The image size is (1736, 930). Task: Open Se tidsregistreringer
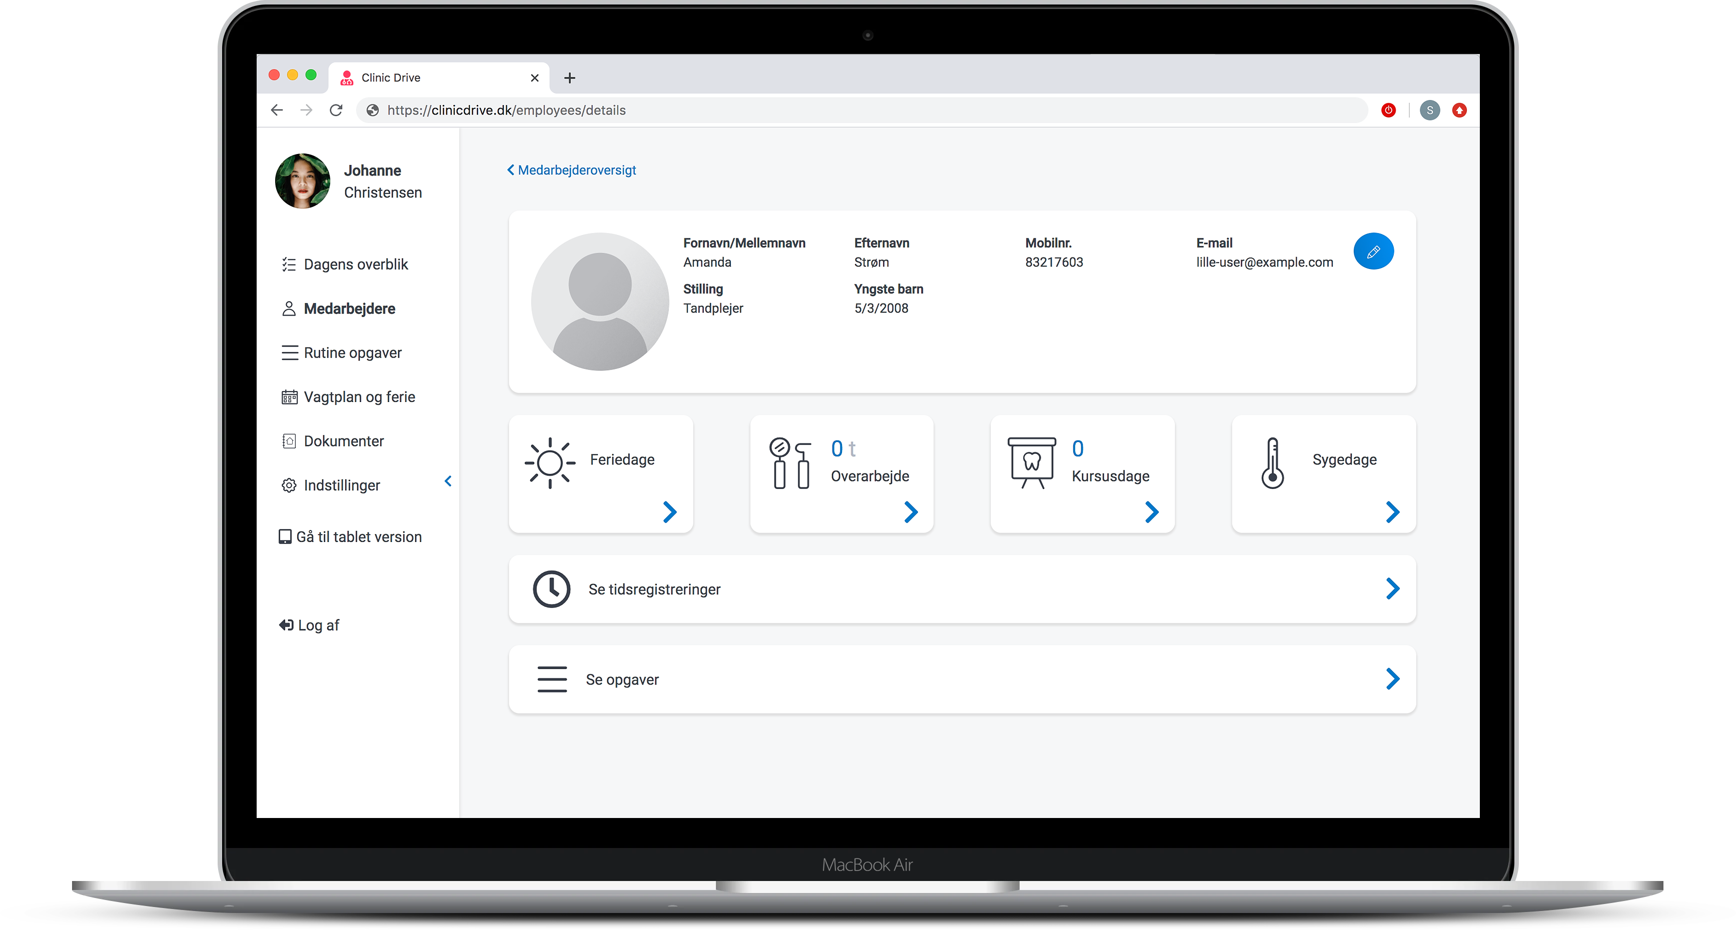click(x=962, y=589)
